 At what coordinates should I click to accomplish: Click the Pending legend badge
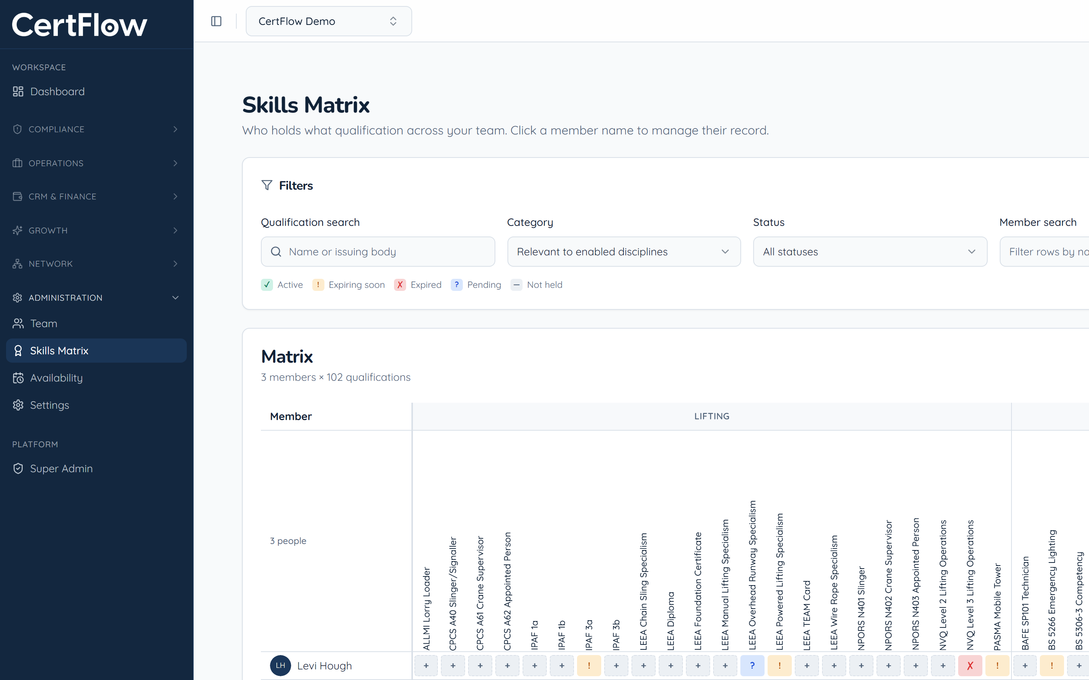coord(457,285)
